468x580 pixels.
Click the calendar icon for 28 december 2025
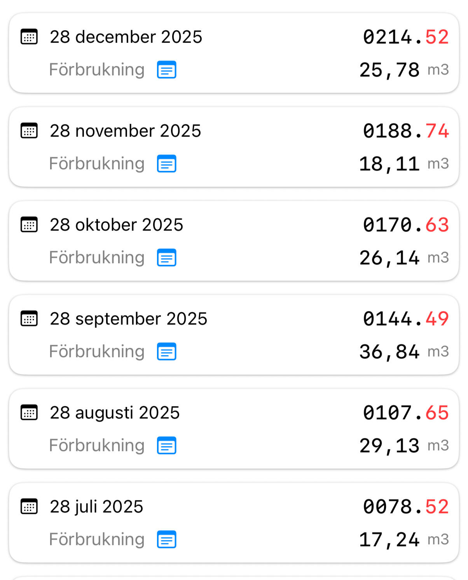[x=29, y=37]
